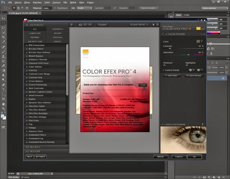Screen dimensions: 230x179
Task: Toggle the Wygładzanie checkbox in options bar
Action: point(55,8)
